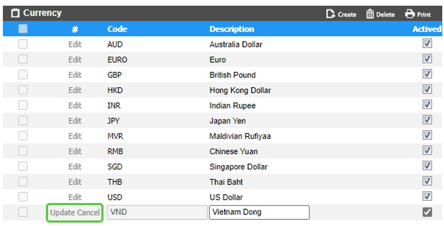Click the Create document icon
Image resolution: width=444 pixels, height=226 pixels.
pyautogui.click(x=330, y=14)
